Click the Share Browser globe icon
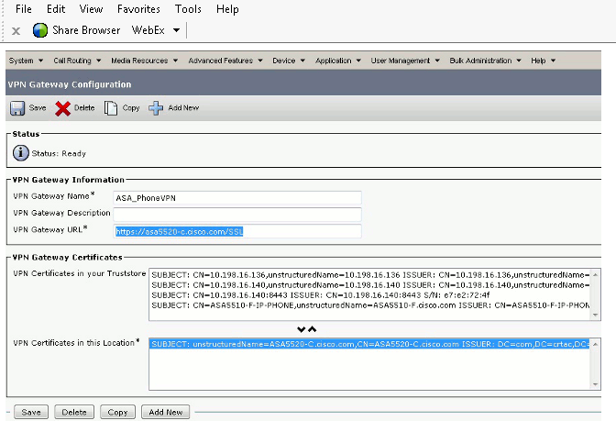 coord(40,30)
